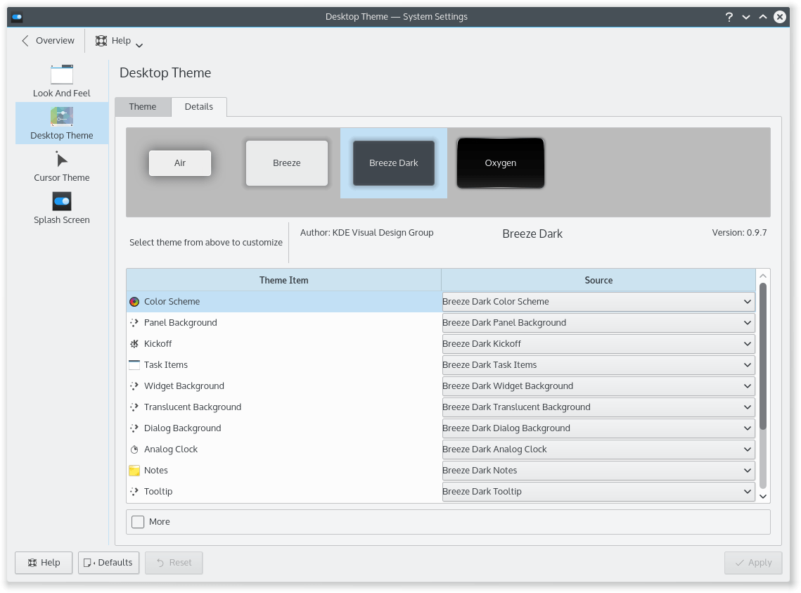Click the yellow Notes row icon
The width and height of the screenshot is (801, 593).
click(x=134, y=471)
